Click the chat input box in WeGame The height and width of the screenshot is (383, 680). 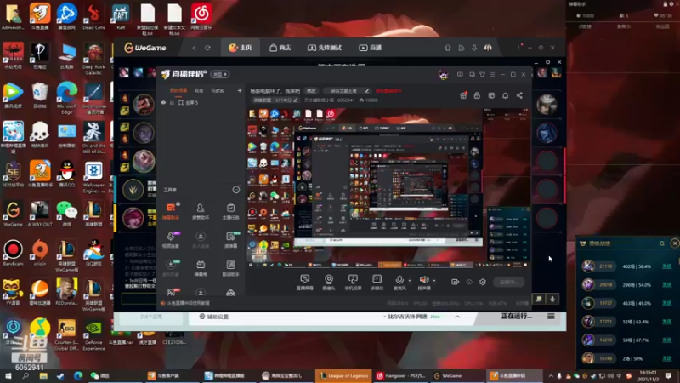click(x=139, y=299)
